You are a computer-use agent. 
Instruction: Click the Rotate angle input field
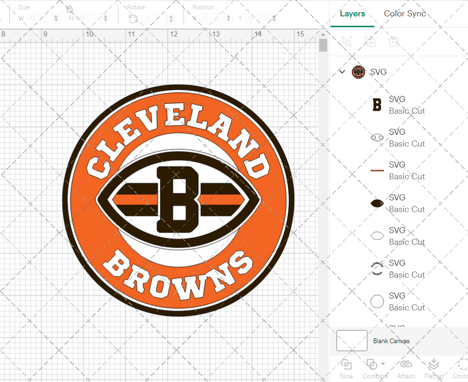(x=155, y=19)
